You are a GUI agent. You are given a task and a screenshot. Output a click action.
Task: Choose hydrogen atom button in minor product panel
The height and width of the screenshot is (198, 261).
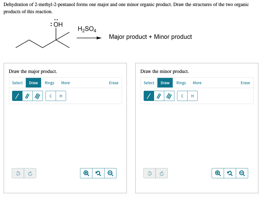(x=192, y=96)
